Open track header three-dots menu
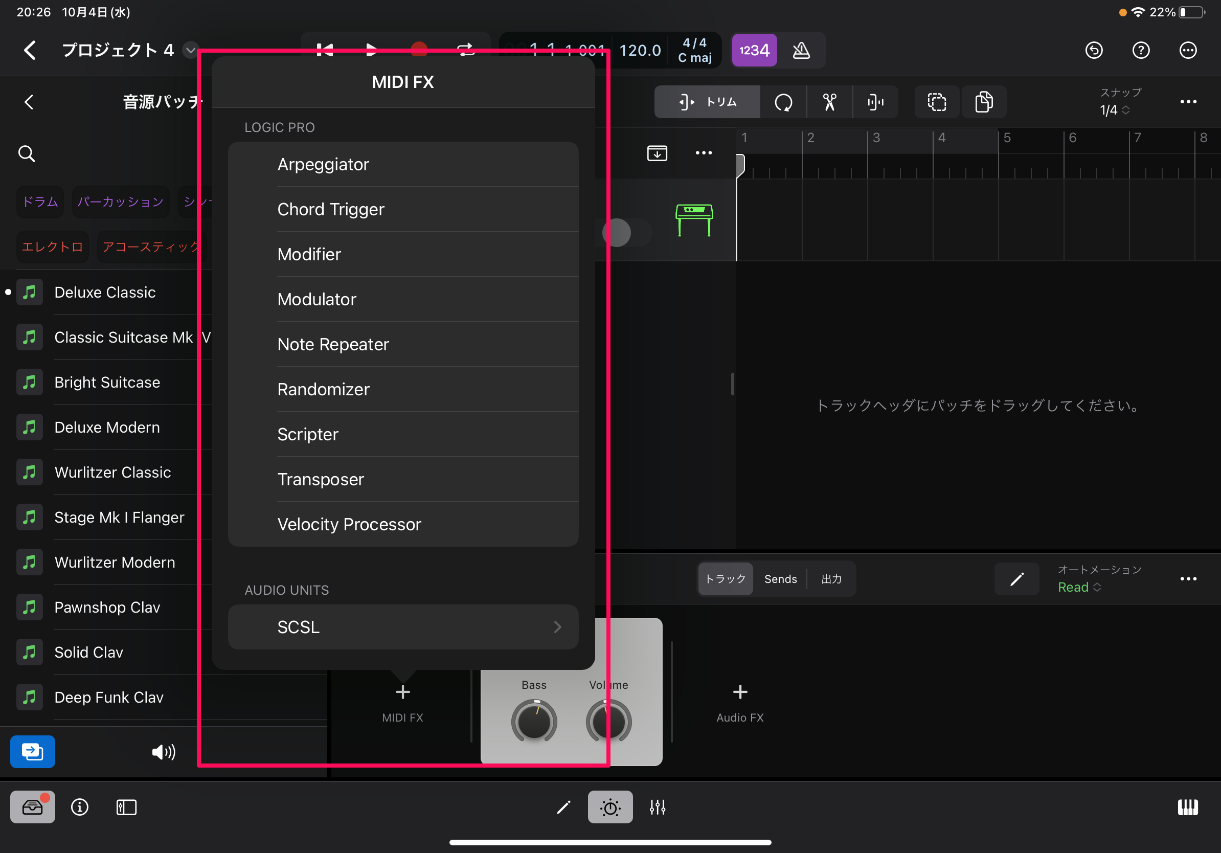 [x=703, y=153]
